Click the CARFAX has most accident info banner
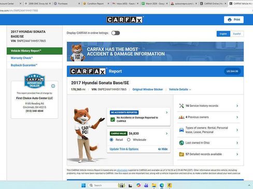253x189 pixels. click(x=155, y=52)
